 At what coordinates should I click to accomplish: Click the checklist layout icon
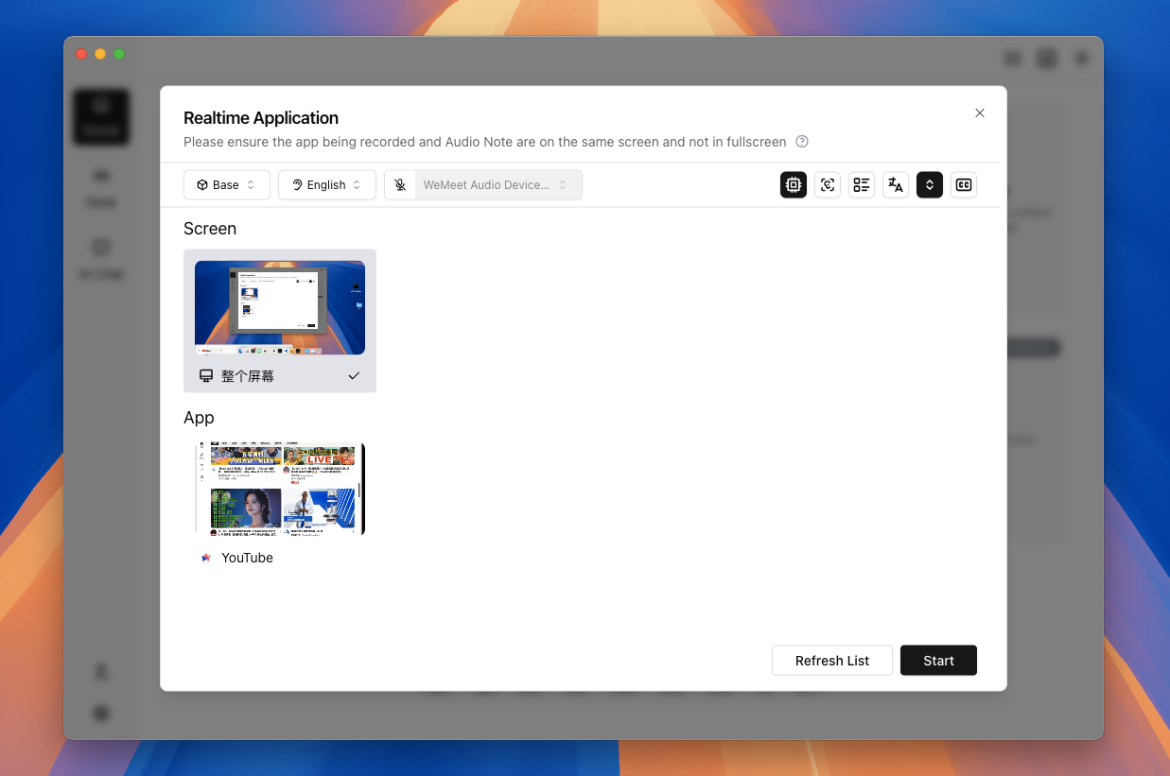point(862,185)
